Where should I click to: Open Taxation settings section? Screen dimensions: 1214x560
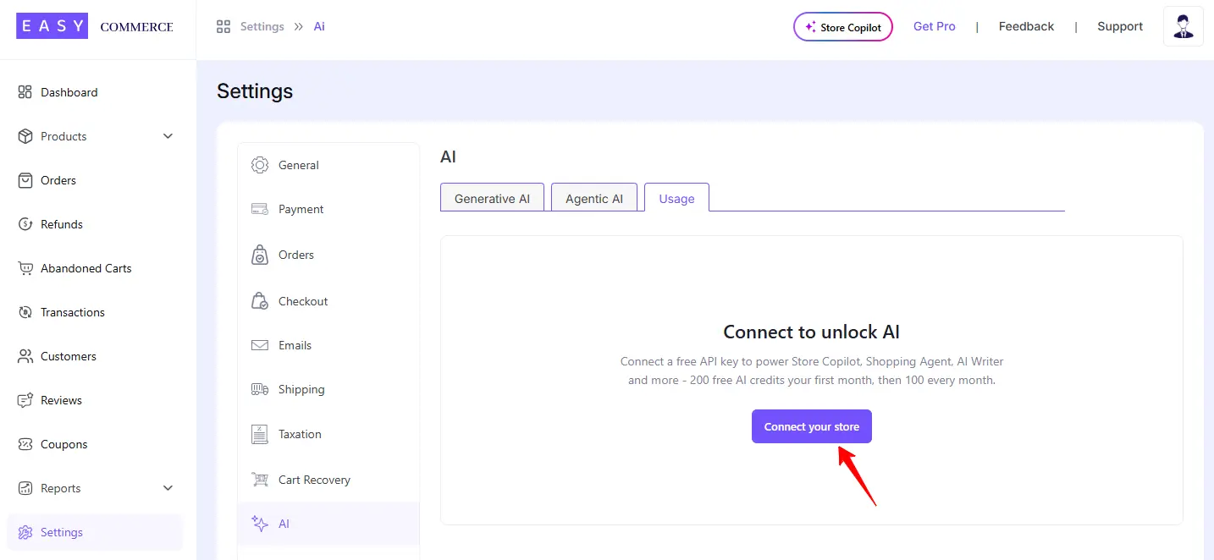(328, 434)
